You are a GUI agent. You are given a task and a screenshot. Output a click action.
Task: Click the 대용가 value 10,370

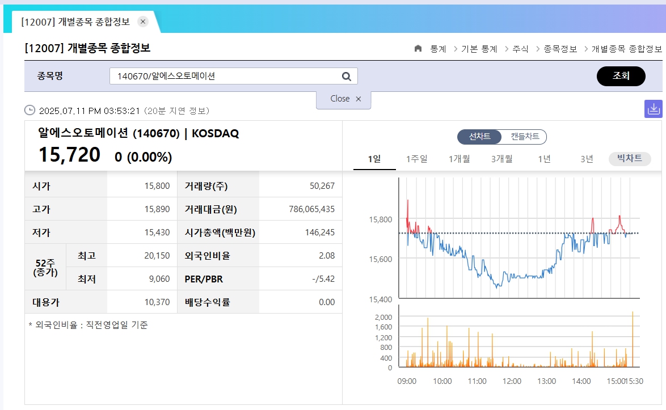tap(157, 302)
